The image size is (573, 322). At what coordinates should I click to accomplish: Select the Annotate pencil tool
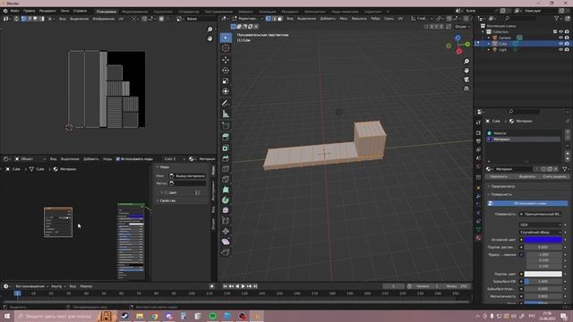pyautogui.click(x=226, y=104)
